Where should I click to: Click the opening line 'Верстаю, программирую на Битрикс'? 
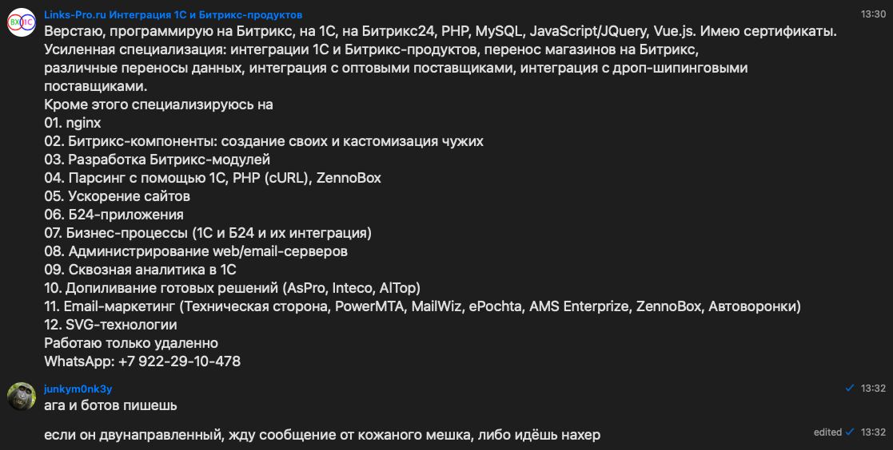[x=440, y=32]
